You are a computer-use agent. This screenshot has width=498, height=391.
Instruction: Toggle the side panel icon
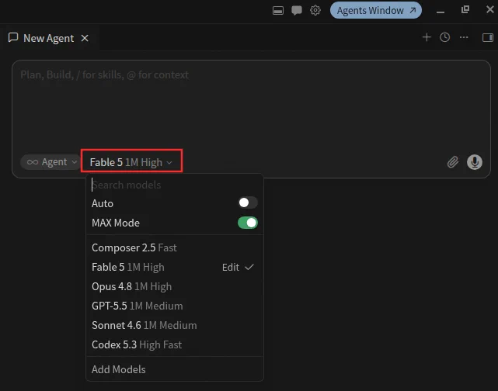(488, 37)
